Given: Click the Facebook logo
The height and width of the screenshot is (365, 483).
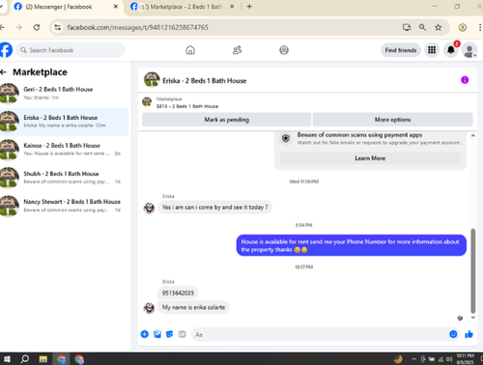Looking at the screenshot, I should pyautogui.click(x=6, y=50).
